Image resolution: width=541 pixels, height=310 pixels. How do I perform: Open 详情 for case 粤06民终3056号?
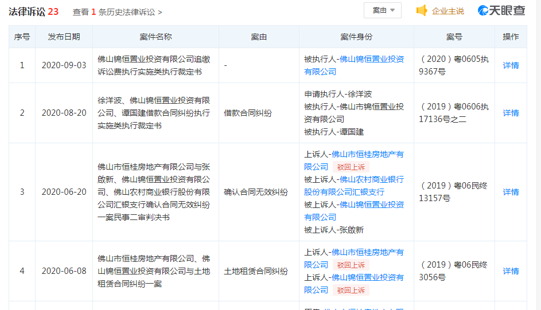point(511,271)
